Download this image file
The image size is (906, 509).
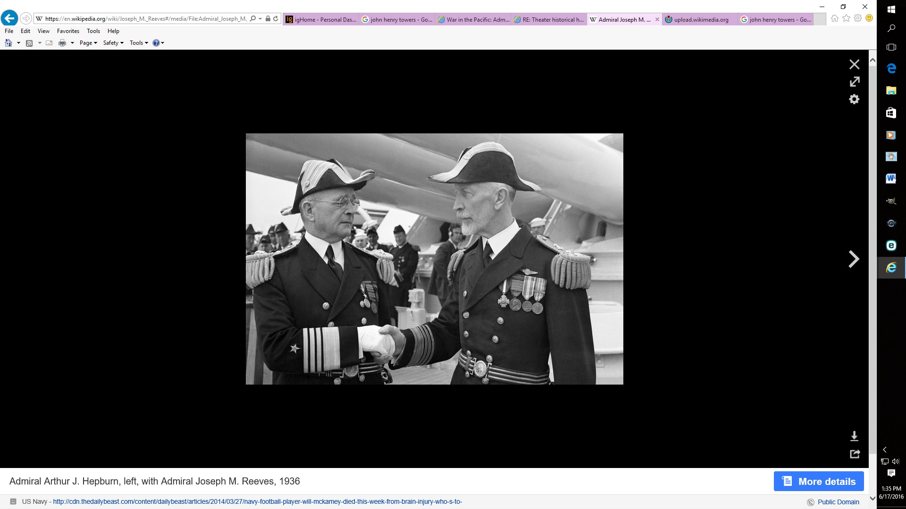pyautogui.click(x=854, y=436)
